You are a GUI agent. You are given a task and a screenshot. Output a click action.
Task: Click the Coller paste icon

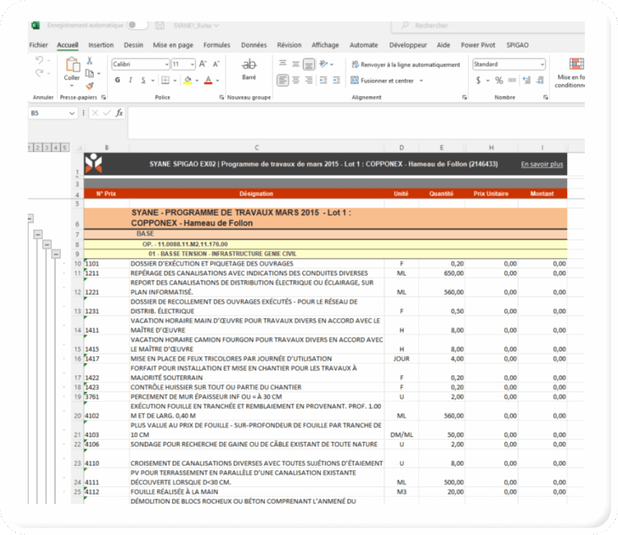pos(72,66)
